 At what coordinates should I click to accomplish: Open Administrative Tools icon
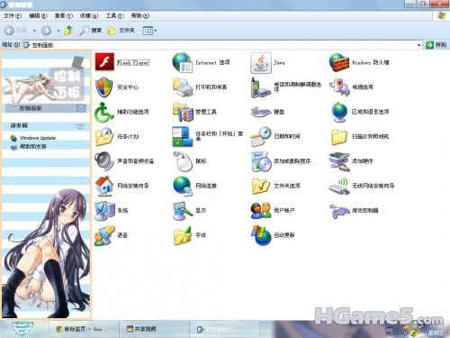click(183, 112)
